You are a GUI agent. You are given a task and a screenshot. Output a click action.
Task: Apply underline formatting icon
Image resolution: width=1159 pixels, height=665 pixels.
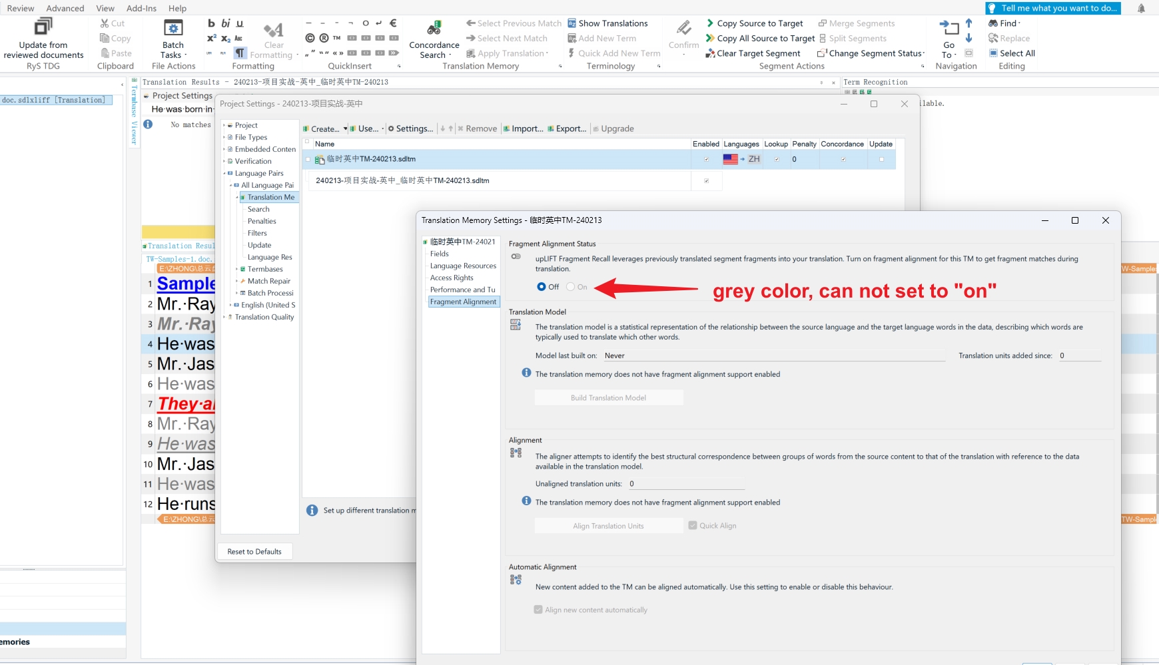pos(240,23)
